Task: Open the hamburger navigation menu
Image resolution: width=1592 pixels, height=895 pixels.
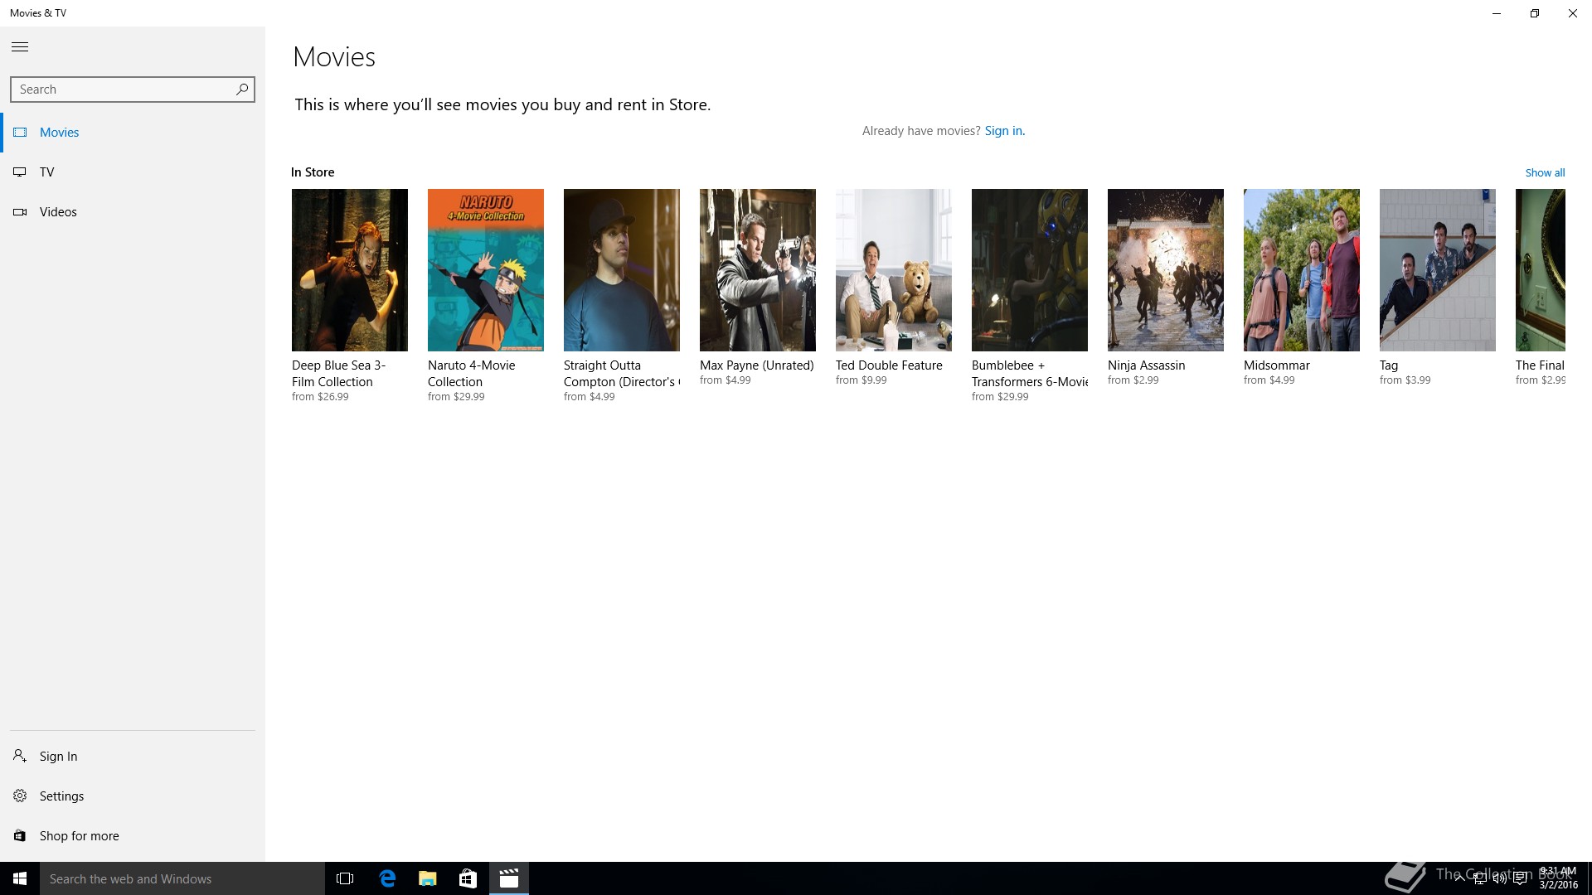Action: (x=20, y=47)
